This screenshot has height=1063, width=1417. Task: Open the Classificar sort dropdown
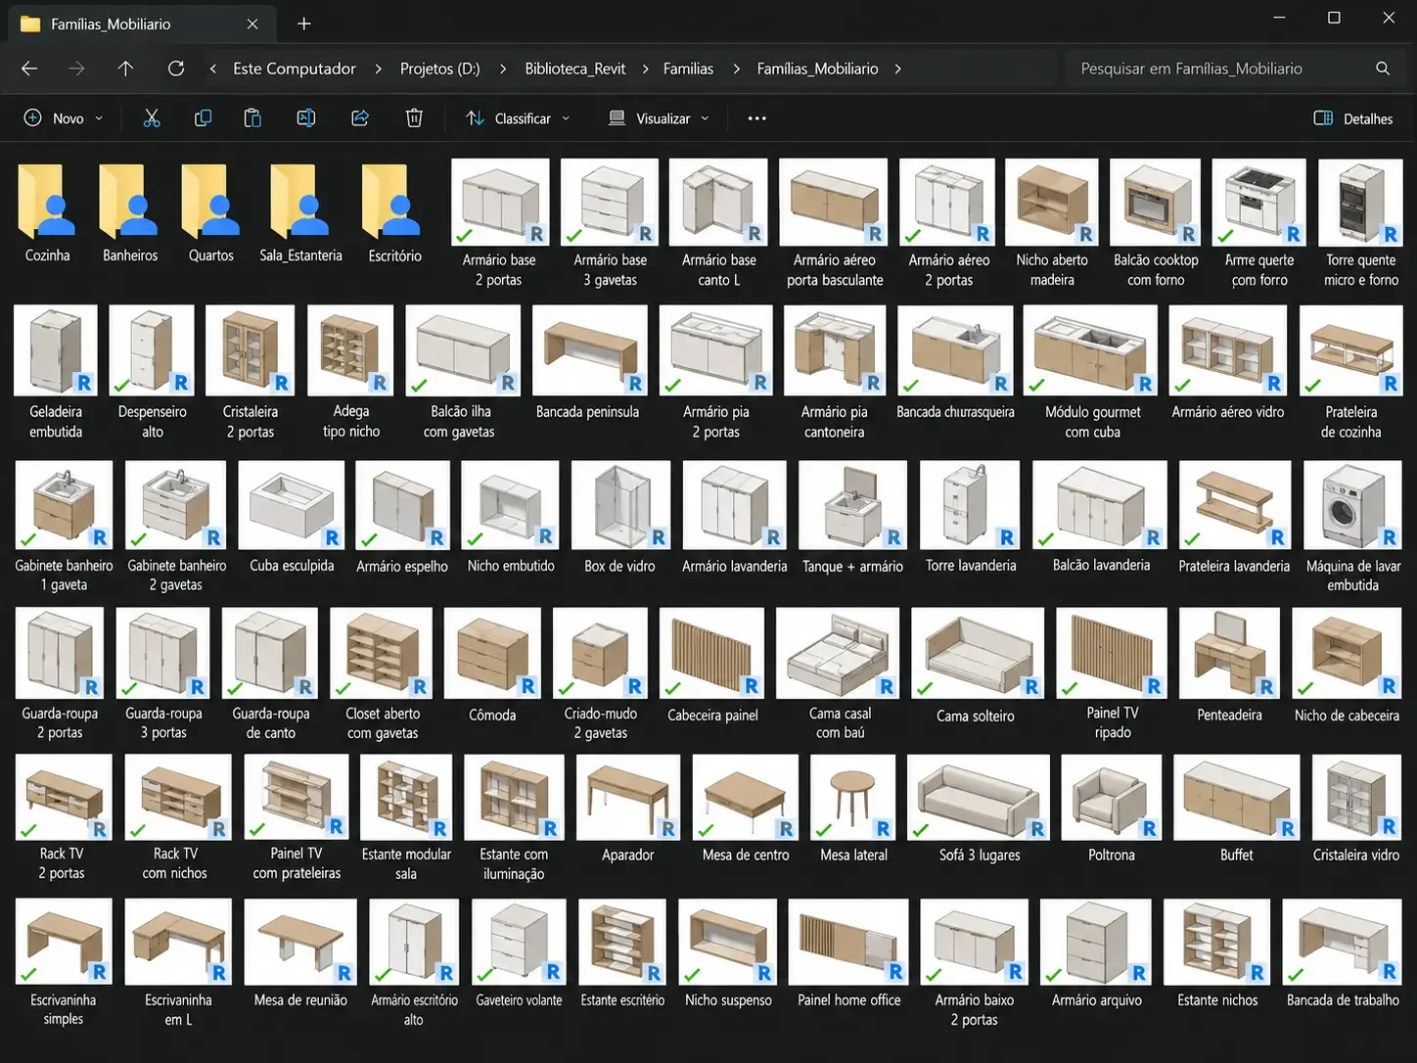(x=518, y=118)
